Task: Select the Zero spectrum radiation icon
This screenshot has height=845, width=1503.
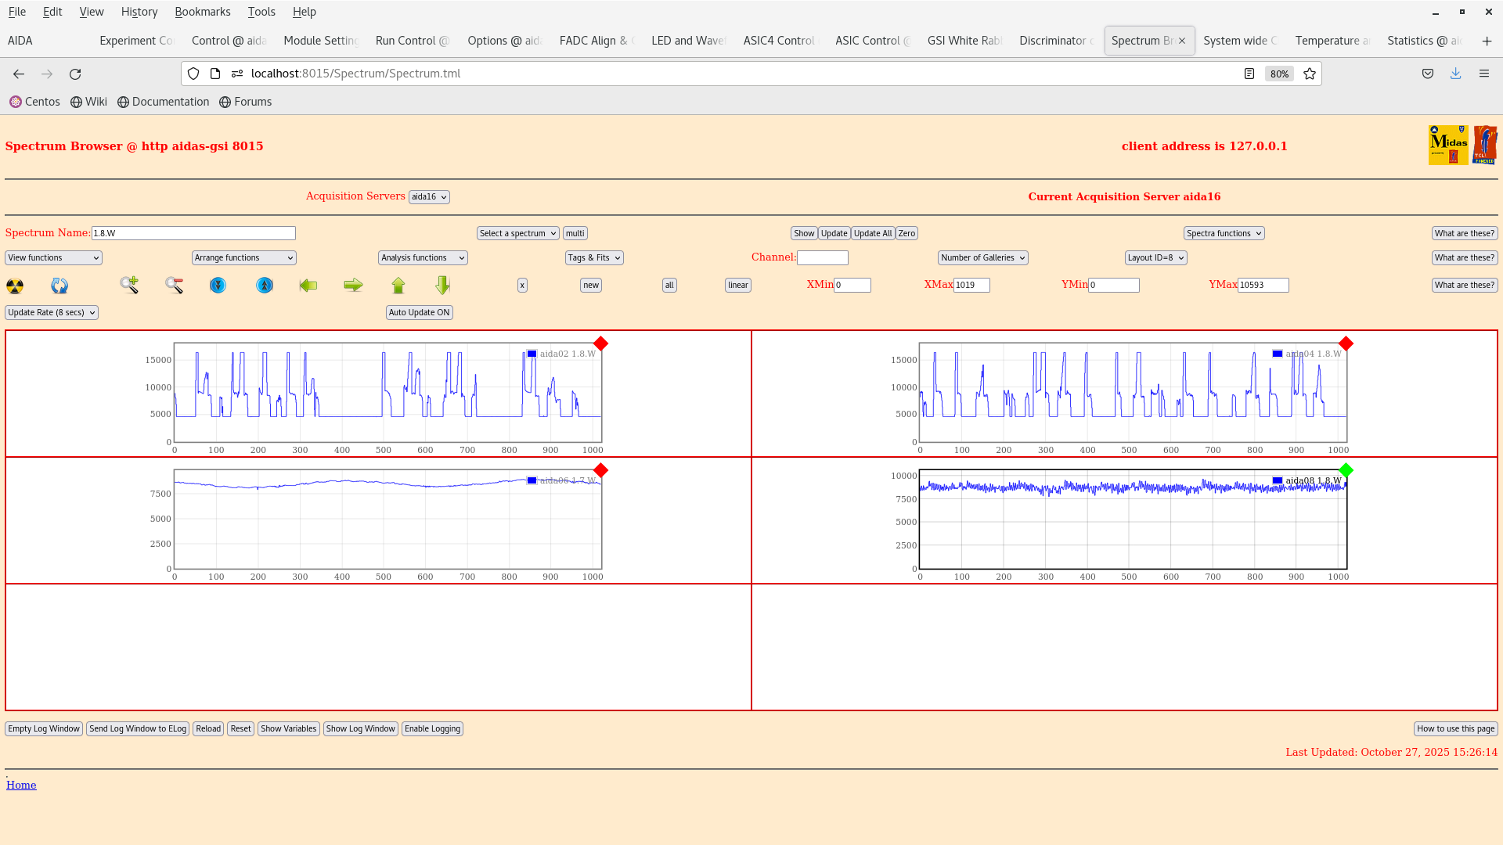Action: [14, 286]
